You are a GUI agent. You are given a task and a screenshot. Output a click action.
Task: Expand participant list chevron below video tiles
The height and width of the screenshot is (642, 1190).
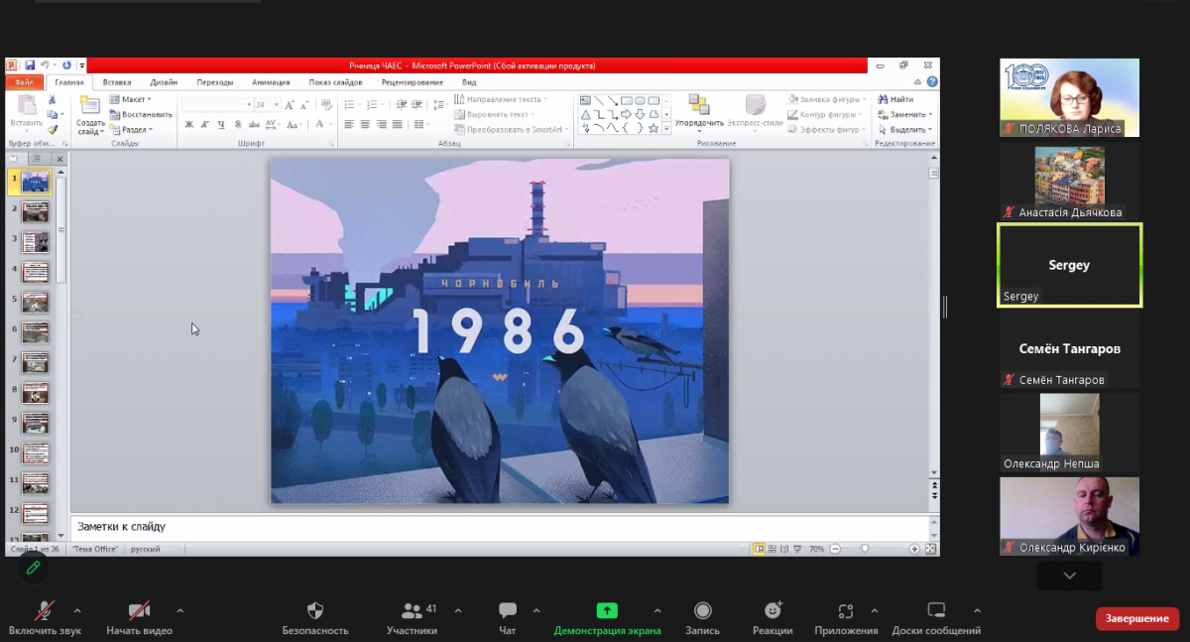tap(1069, 576)
